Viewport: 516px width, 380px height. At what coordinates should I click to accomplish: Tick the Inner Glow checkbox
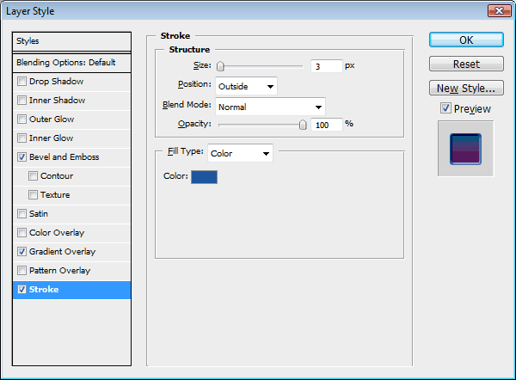21,138
